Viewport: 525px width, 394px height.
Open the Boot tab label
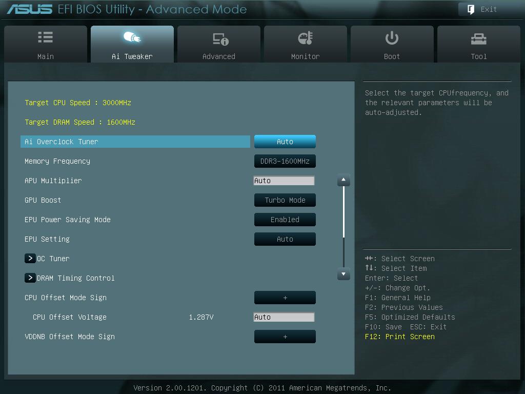click(392, 56)
